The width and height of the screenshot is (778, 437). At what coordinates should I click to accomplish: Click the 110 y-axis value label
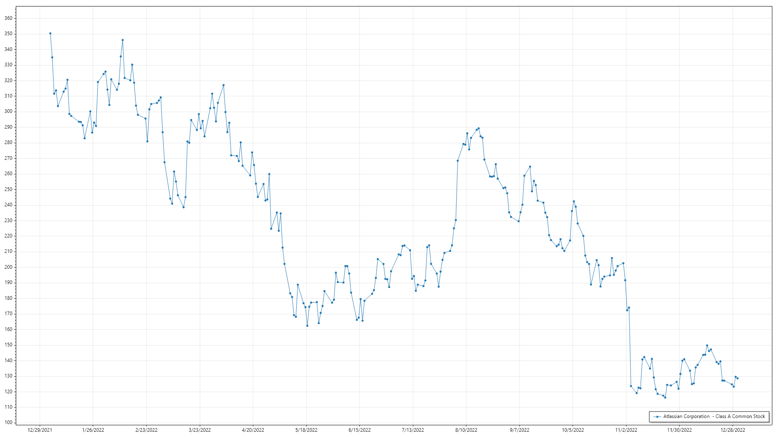click(9, 407)
